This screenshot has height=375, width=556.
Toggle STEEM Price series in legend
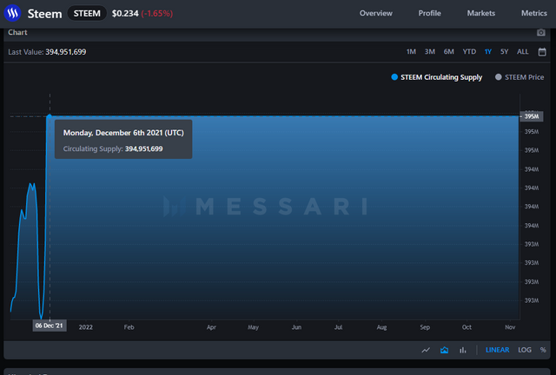[520, 77]
